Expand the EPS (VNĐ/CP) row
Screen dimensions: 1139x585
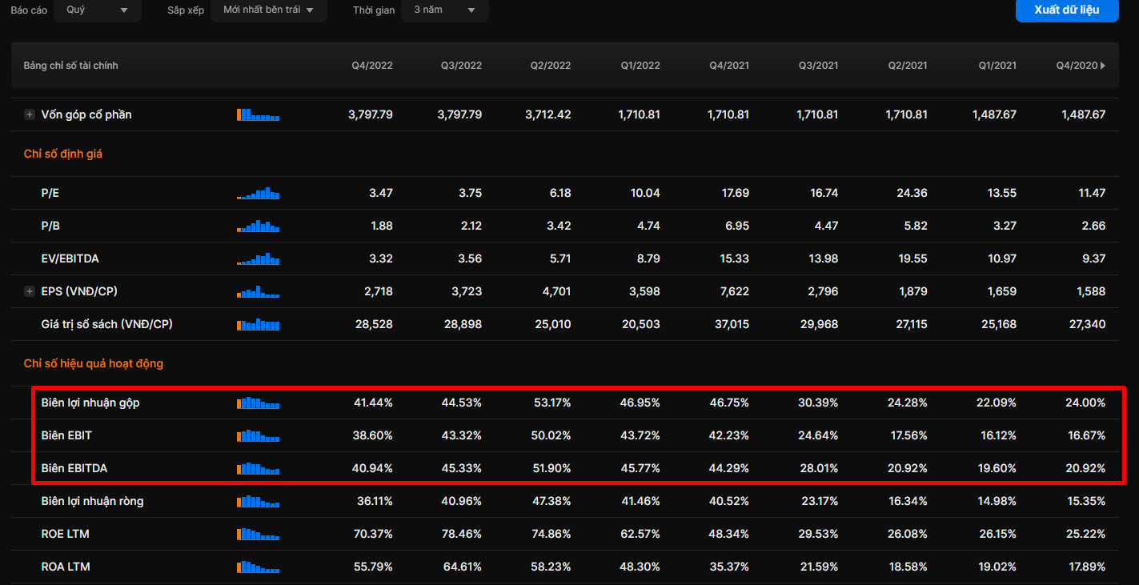(30, 291)
